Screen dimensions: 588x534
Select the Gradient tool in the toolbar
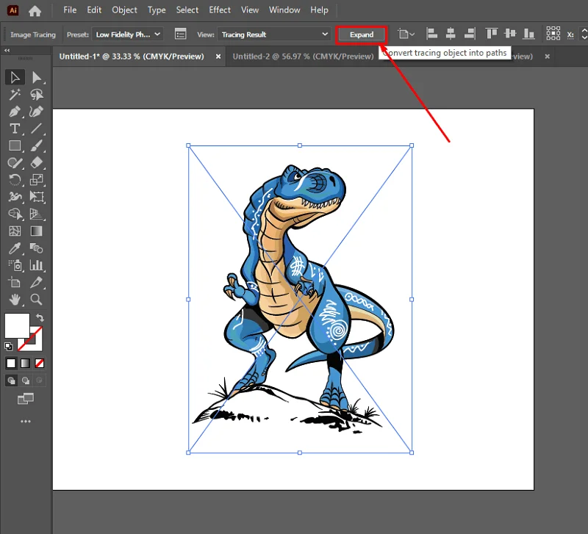(x=36, y=231)
